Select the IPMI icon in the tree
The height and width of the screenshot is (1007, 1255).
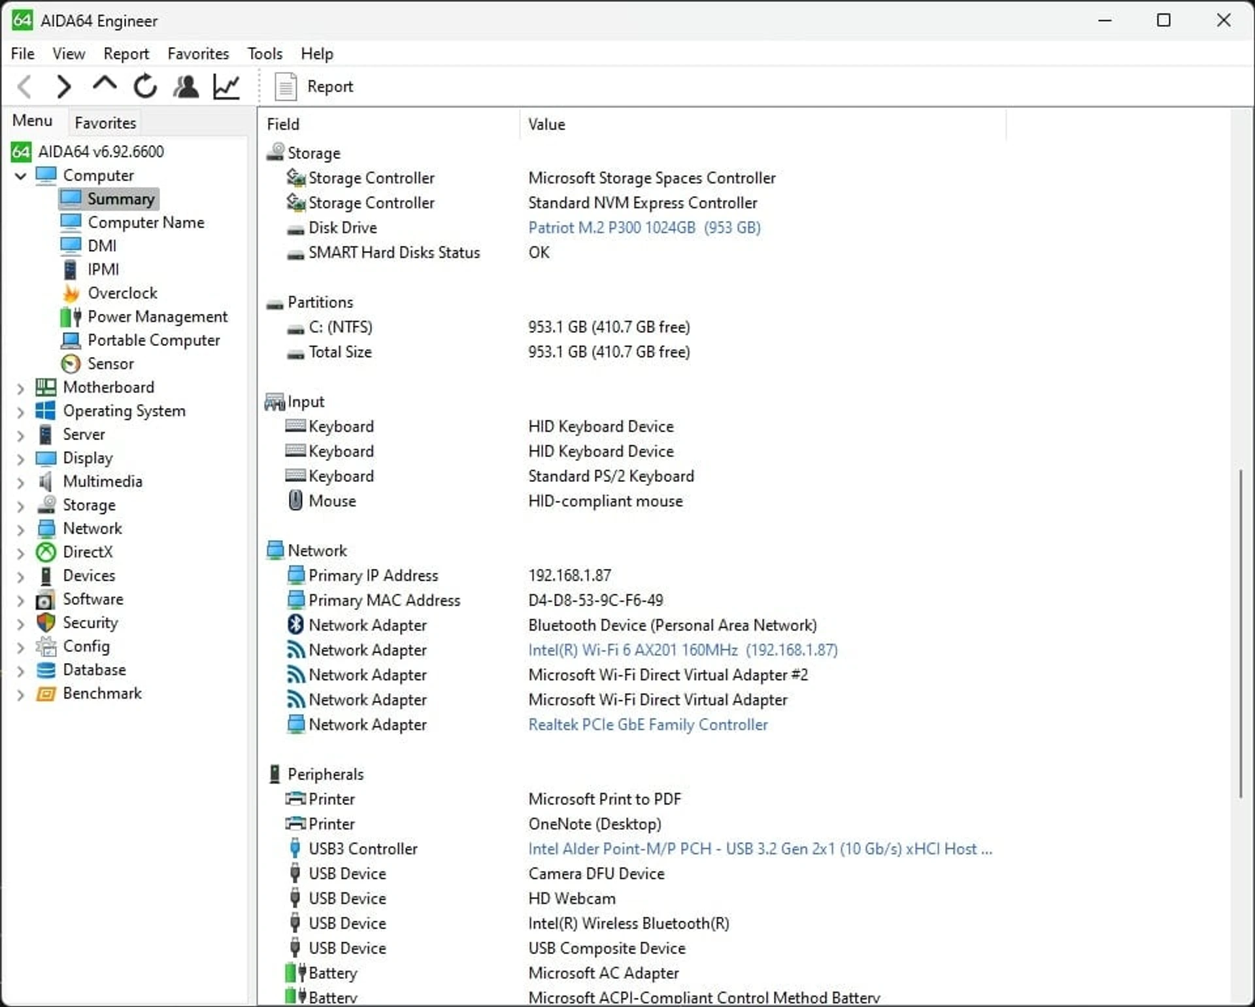(71, 269)
